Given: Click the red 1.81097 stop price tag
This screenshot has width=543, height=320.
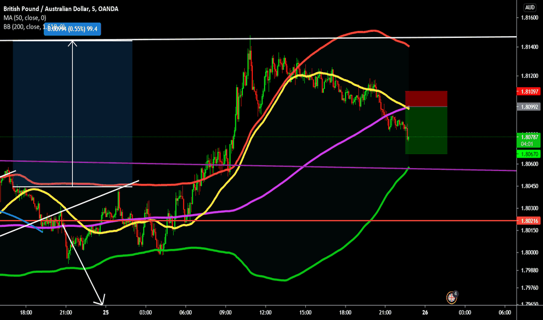Looking at the screenshot, I should pos(528,92).
